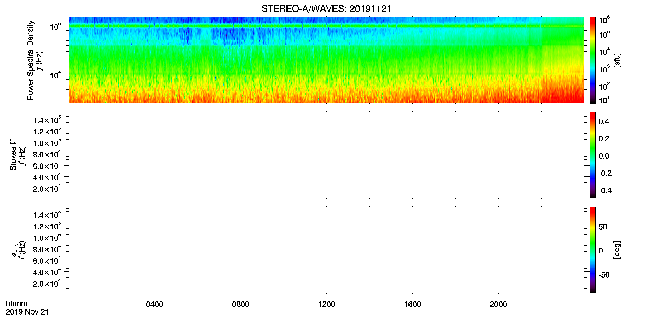Click the [deg] unit label
Image resolution: width=653 pixels, height=336 pixels.
coord(617,250)
